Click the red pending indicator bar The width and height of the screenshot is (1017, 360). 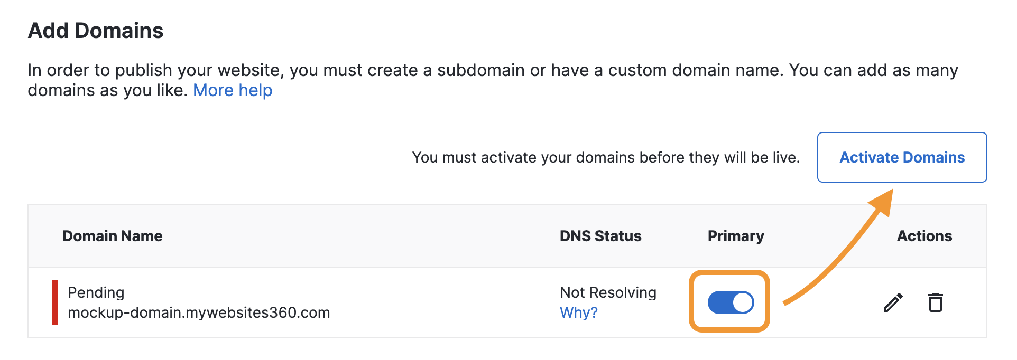pos(55,302)
